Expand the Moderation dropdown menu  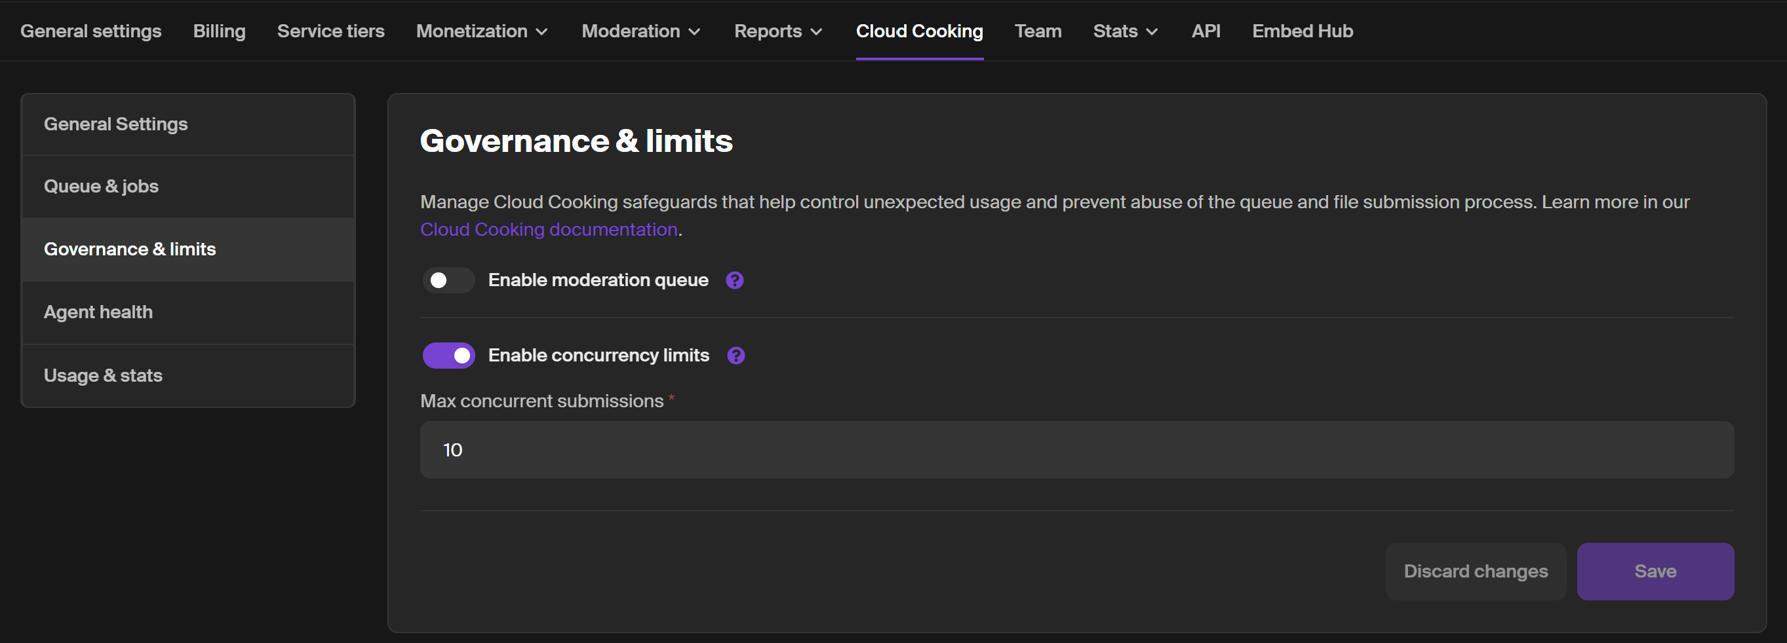641,31
